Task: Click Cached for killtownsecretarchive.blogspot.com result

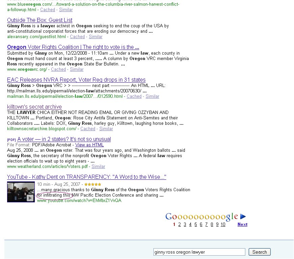Action: pos(88,129)
